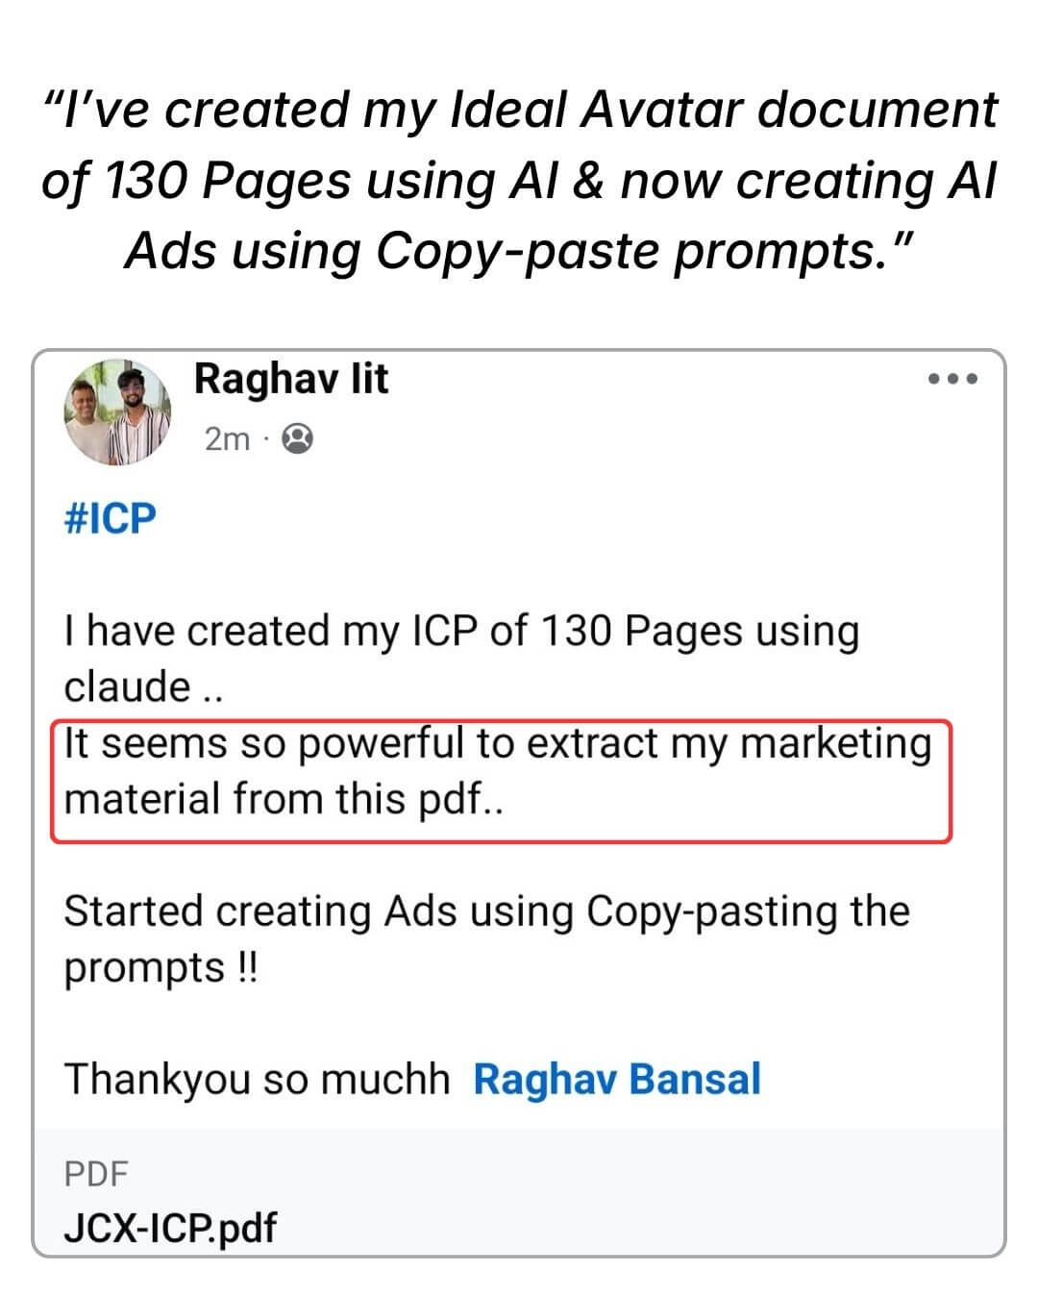Click the "Started creating Ads" paragraph line

tap(486, 911)
